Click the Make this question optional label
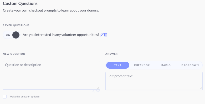The height and width of the screenshot is (104, 205). pyautogui.click(x=25, y=97)
